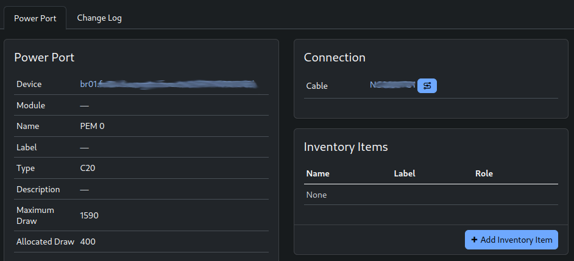
Task: Click the cable trace icon button
Action: [427, 86]
